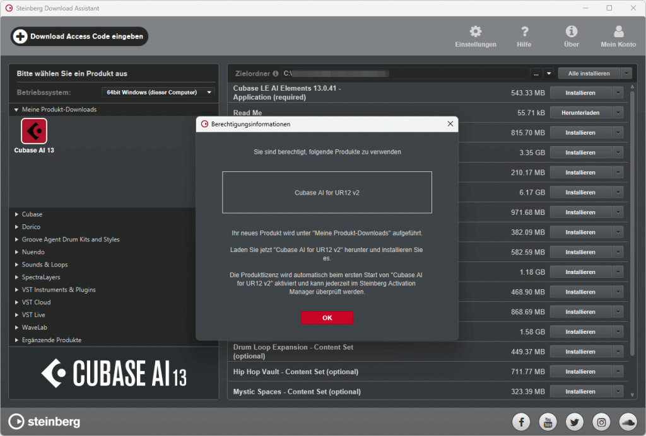Expand the Nuendo tree category
The image size is (646, 436).
click(x=16, y=252)
